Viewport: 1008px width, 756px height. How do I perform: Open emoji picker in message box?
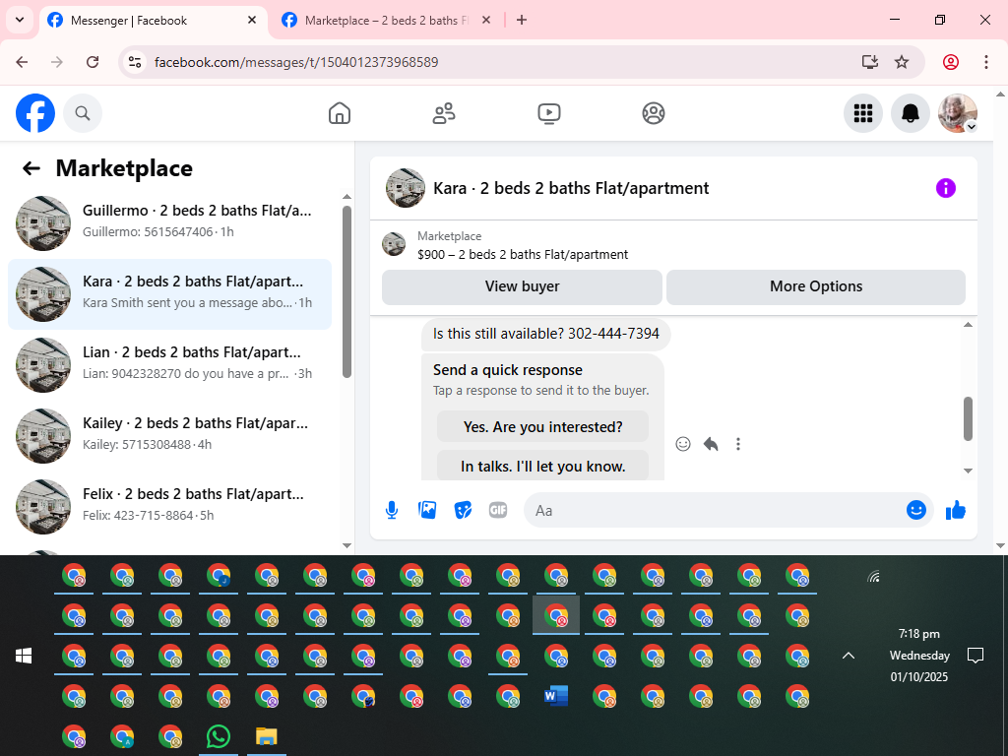pos(916,511)
